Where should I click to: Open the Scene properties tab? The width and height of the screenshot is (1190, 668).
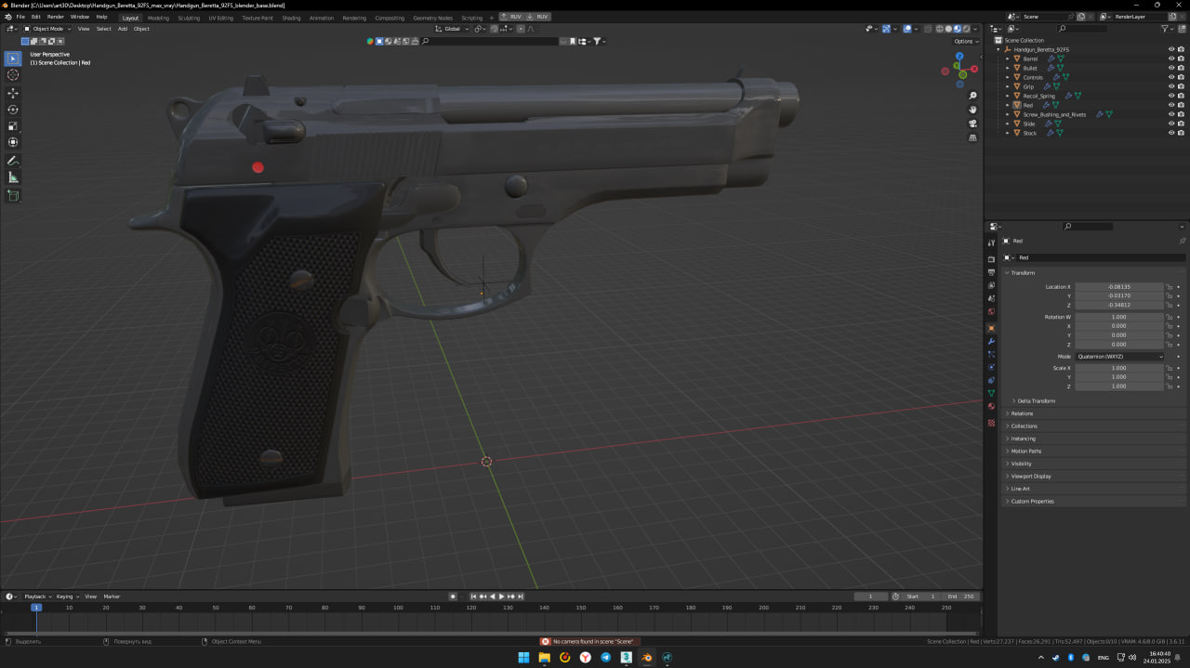991,298
